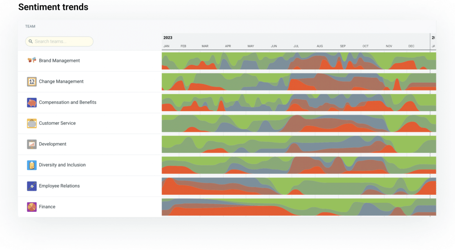Select the Diversity and Inclusion badge icon

[x=32, y=165]
